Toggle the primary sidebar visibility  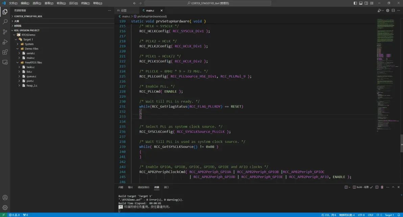(x=355, y=3)
